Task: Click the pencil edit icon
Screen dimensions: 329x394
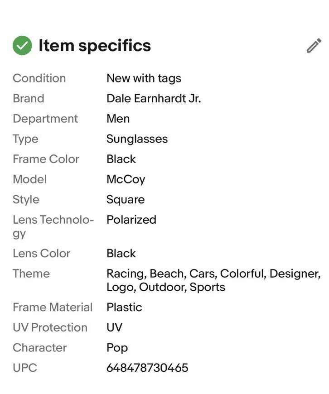Action: pyautogui.click(x=314, y=45)
